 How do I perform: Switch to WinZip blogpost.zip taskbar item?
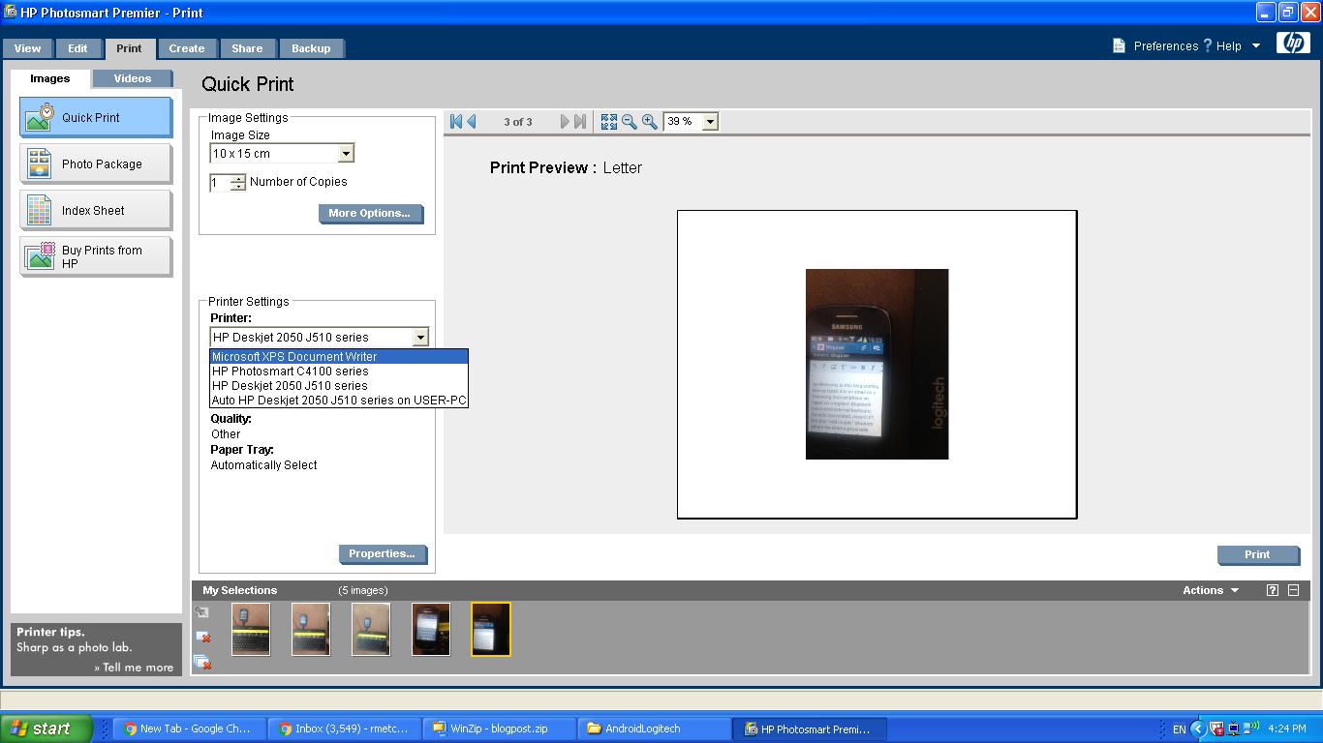[x=499, y=729]
